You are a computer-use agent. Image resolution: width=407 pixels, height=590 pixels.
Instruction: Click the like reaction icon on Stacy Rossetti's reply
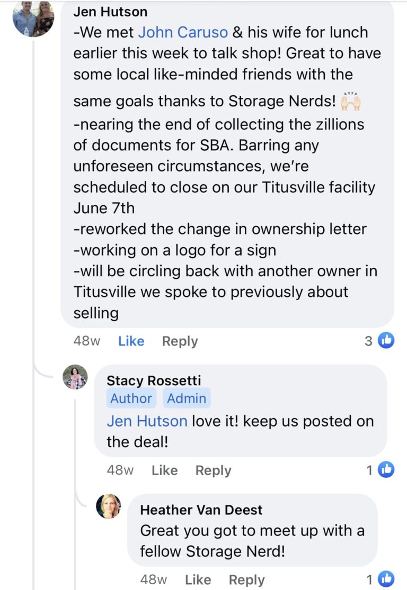coord(386,470)
